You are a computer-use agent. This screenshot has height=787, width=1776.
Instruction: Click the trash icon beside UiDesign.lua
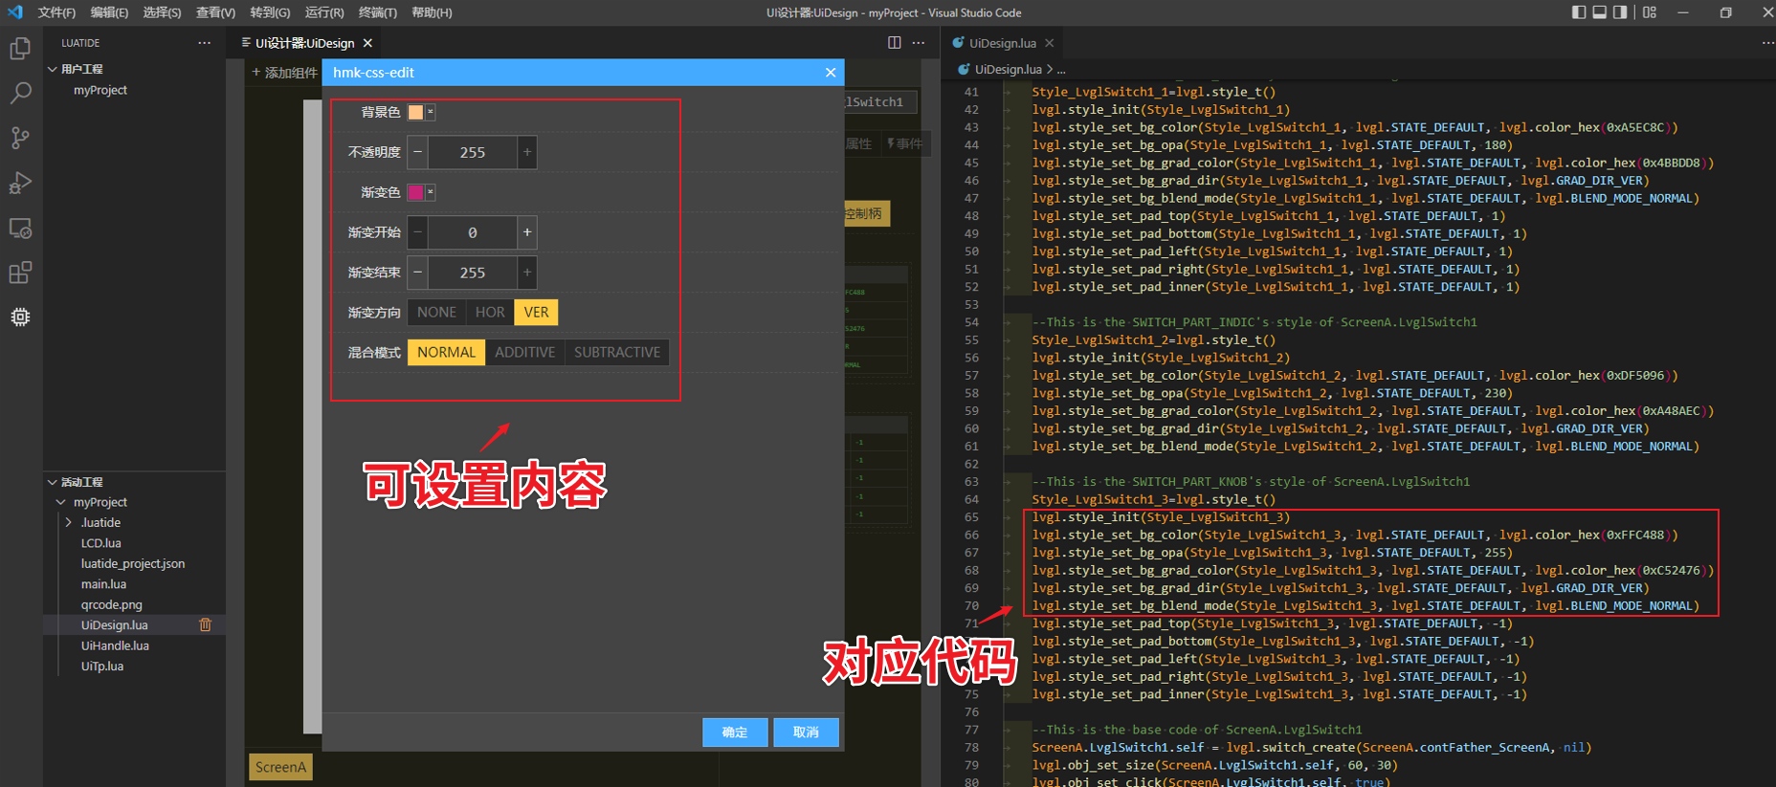[205, 624]
